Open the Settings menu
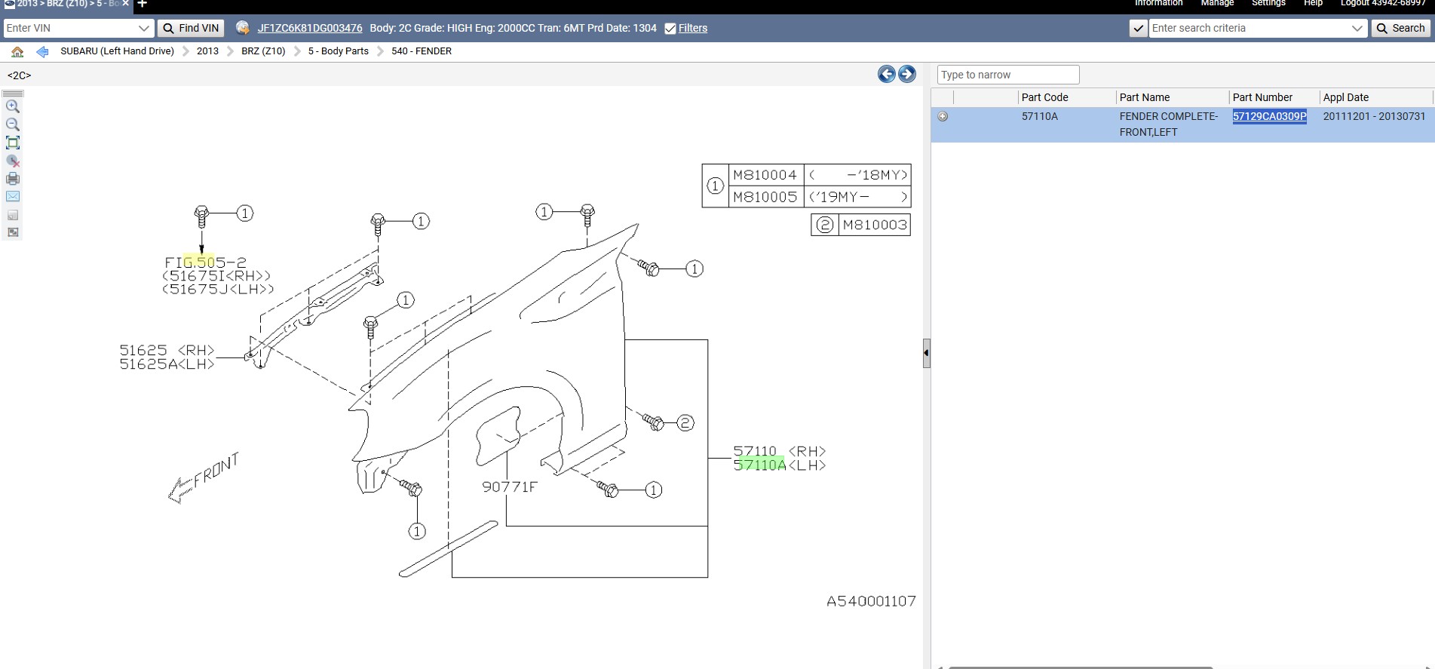The image size is (1435, 669). pos(1268,3)
